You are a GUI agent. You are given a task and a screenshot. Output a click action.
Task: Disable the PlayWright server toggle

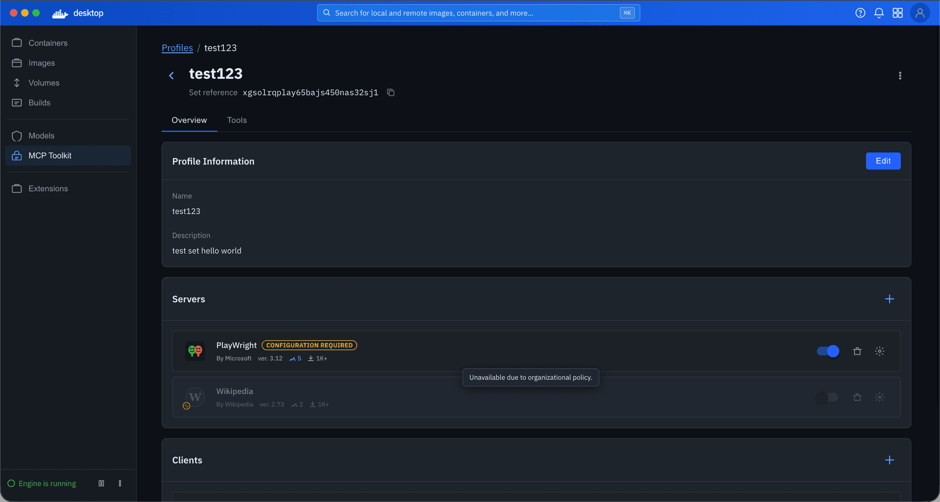coord(828,351)
